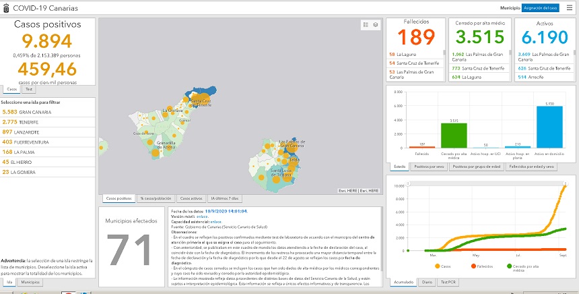The width and height of the screenshot is (579, 294).
Task: Switch to the Municipios tab
Action: point(29,281)
